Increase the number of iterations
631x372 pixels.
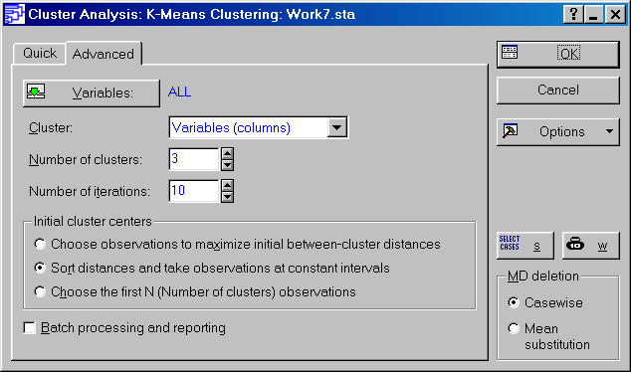pos(227,185)
